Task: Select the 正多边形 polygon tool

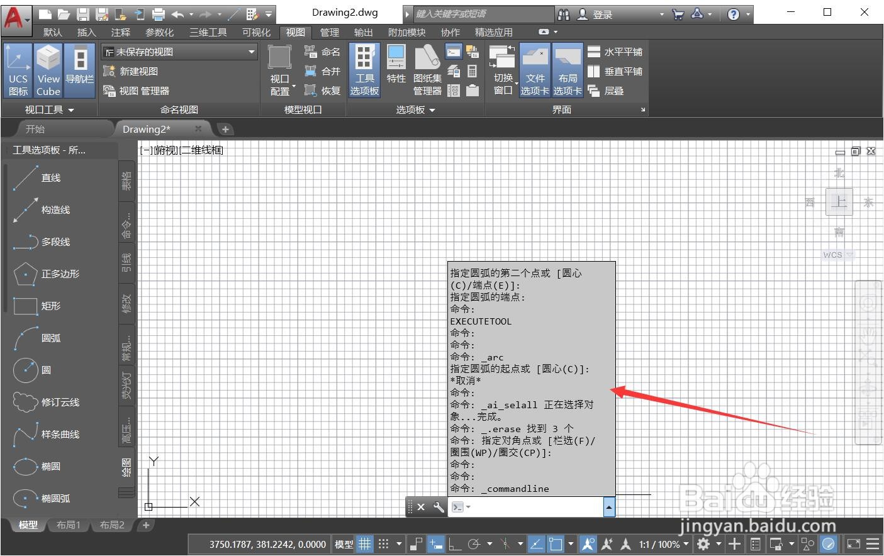Action: click(x=46, y=274)
